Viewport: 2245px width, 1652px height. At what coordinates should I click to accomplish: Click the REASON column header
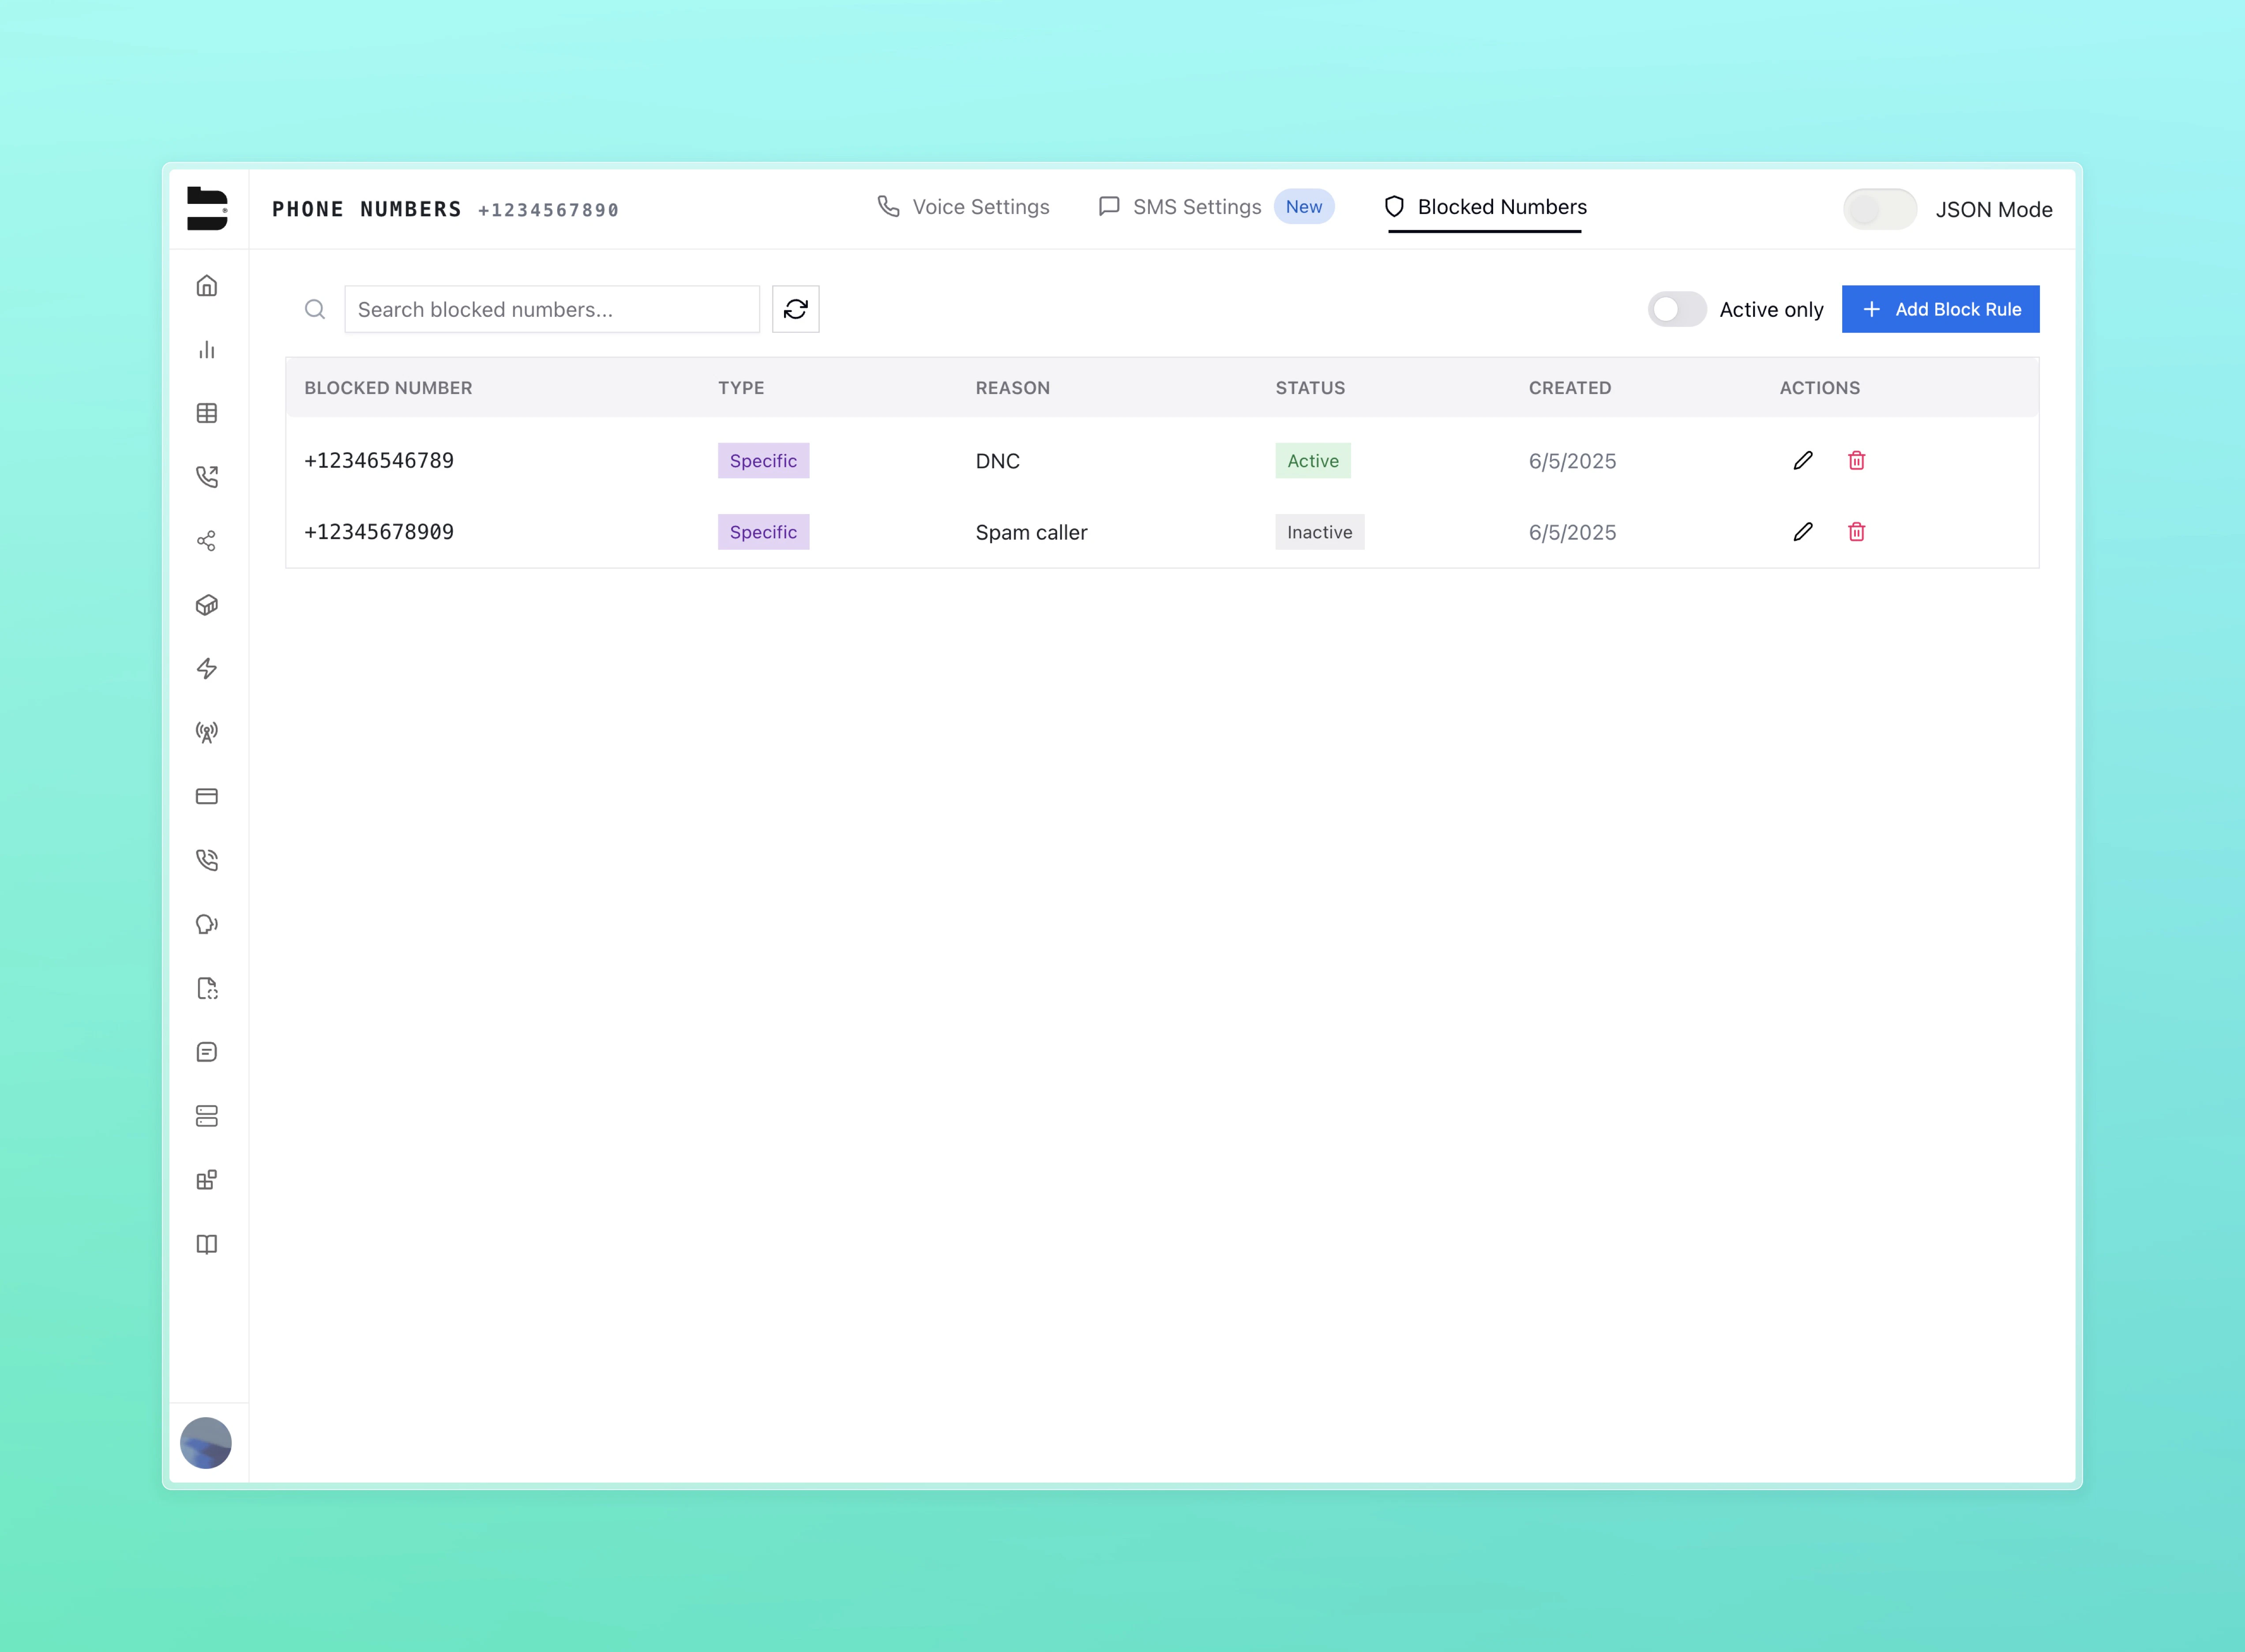1013,388
